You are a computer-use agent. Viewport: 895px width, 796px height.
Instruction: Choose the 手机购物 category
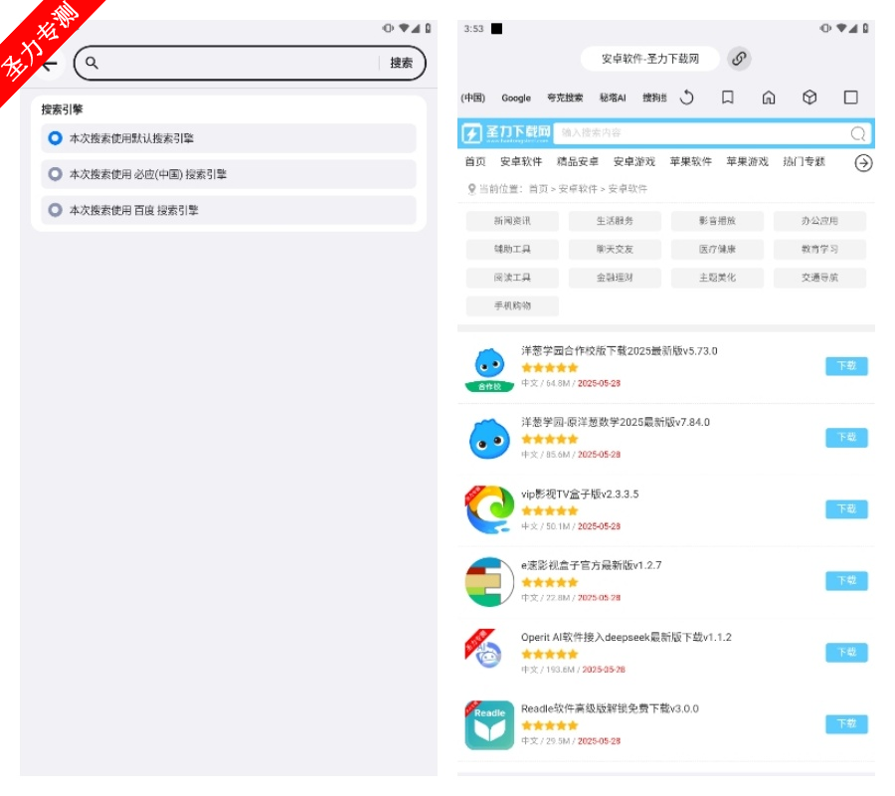512,306
